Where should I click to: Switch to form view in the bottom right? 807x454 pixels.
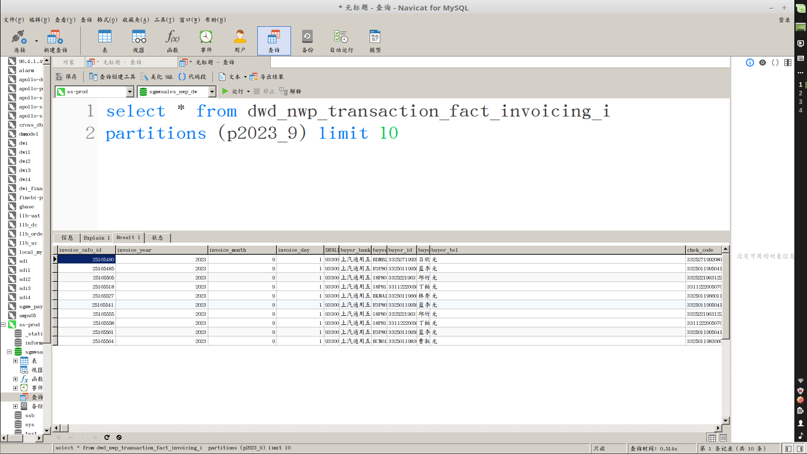pyautogui.click(x=723, y=438)
